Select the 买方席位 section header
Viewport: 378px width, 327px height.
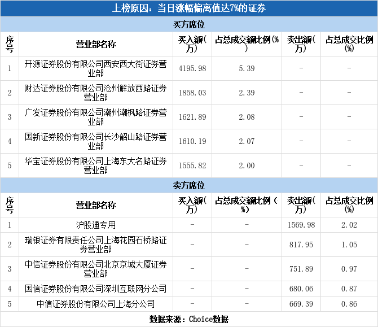coord(189,24)
